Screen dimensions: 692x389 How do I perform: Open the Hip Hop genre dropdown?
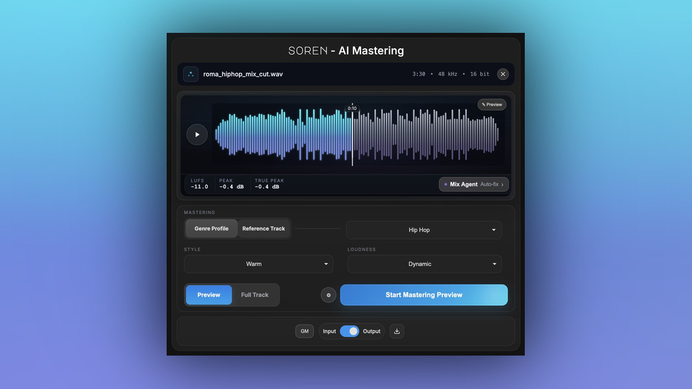point(424,230)
